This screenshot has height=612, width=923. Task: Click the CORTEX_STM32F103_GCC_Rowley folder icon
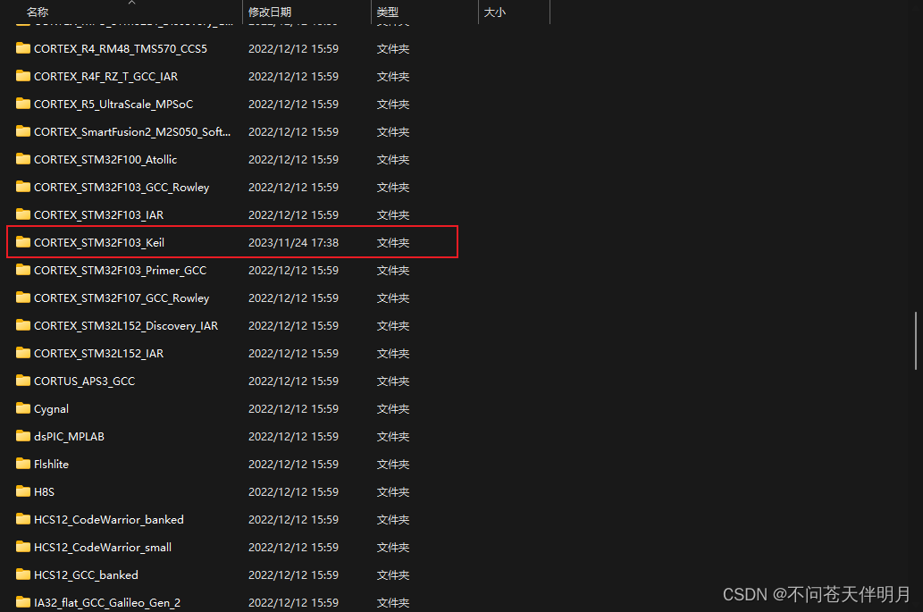(23, 187)
